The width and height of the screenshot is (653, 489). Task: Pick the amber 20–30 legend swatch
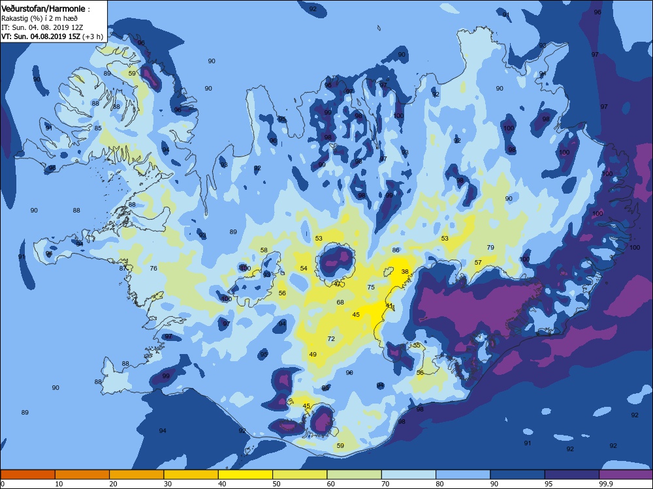coord(136,475)
